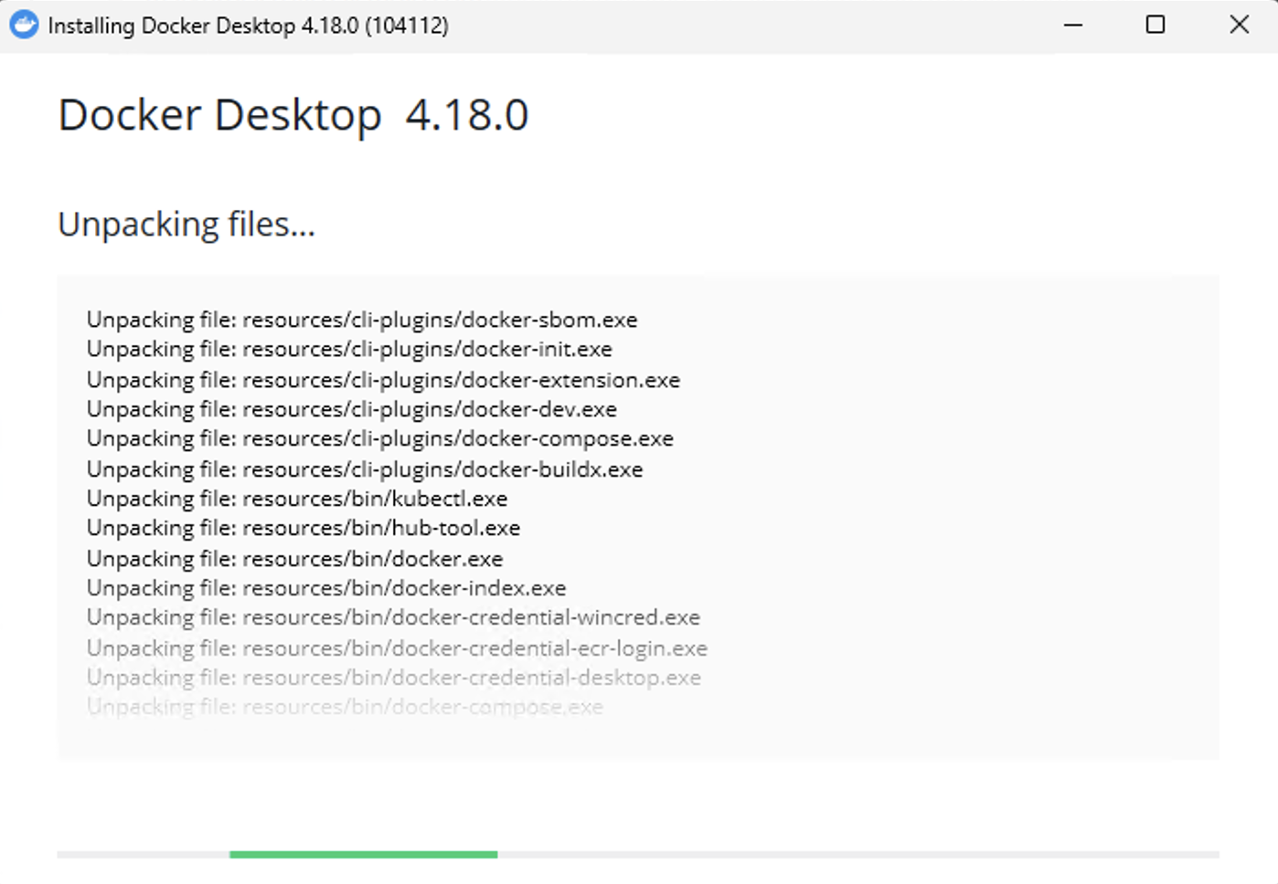Close the Docker Desktop installer window
This screenshot has width=1278, height=884.
point(1239,25)
